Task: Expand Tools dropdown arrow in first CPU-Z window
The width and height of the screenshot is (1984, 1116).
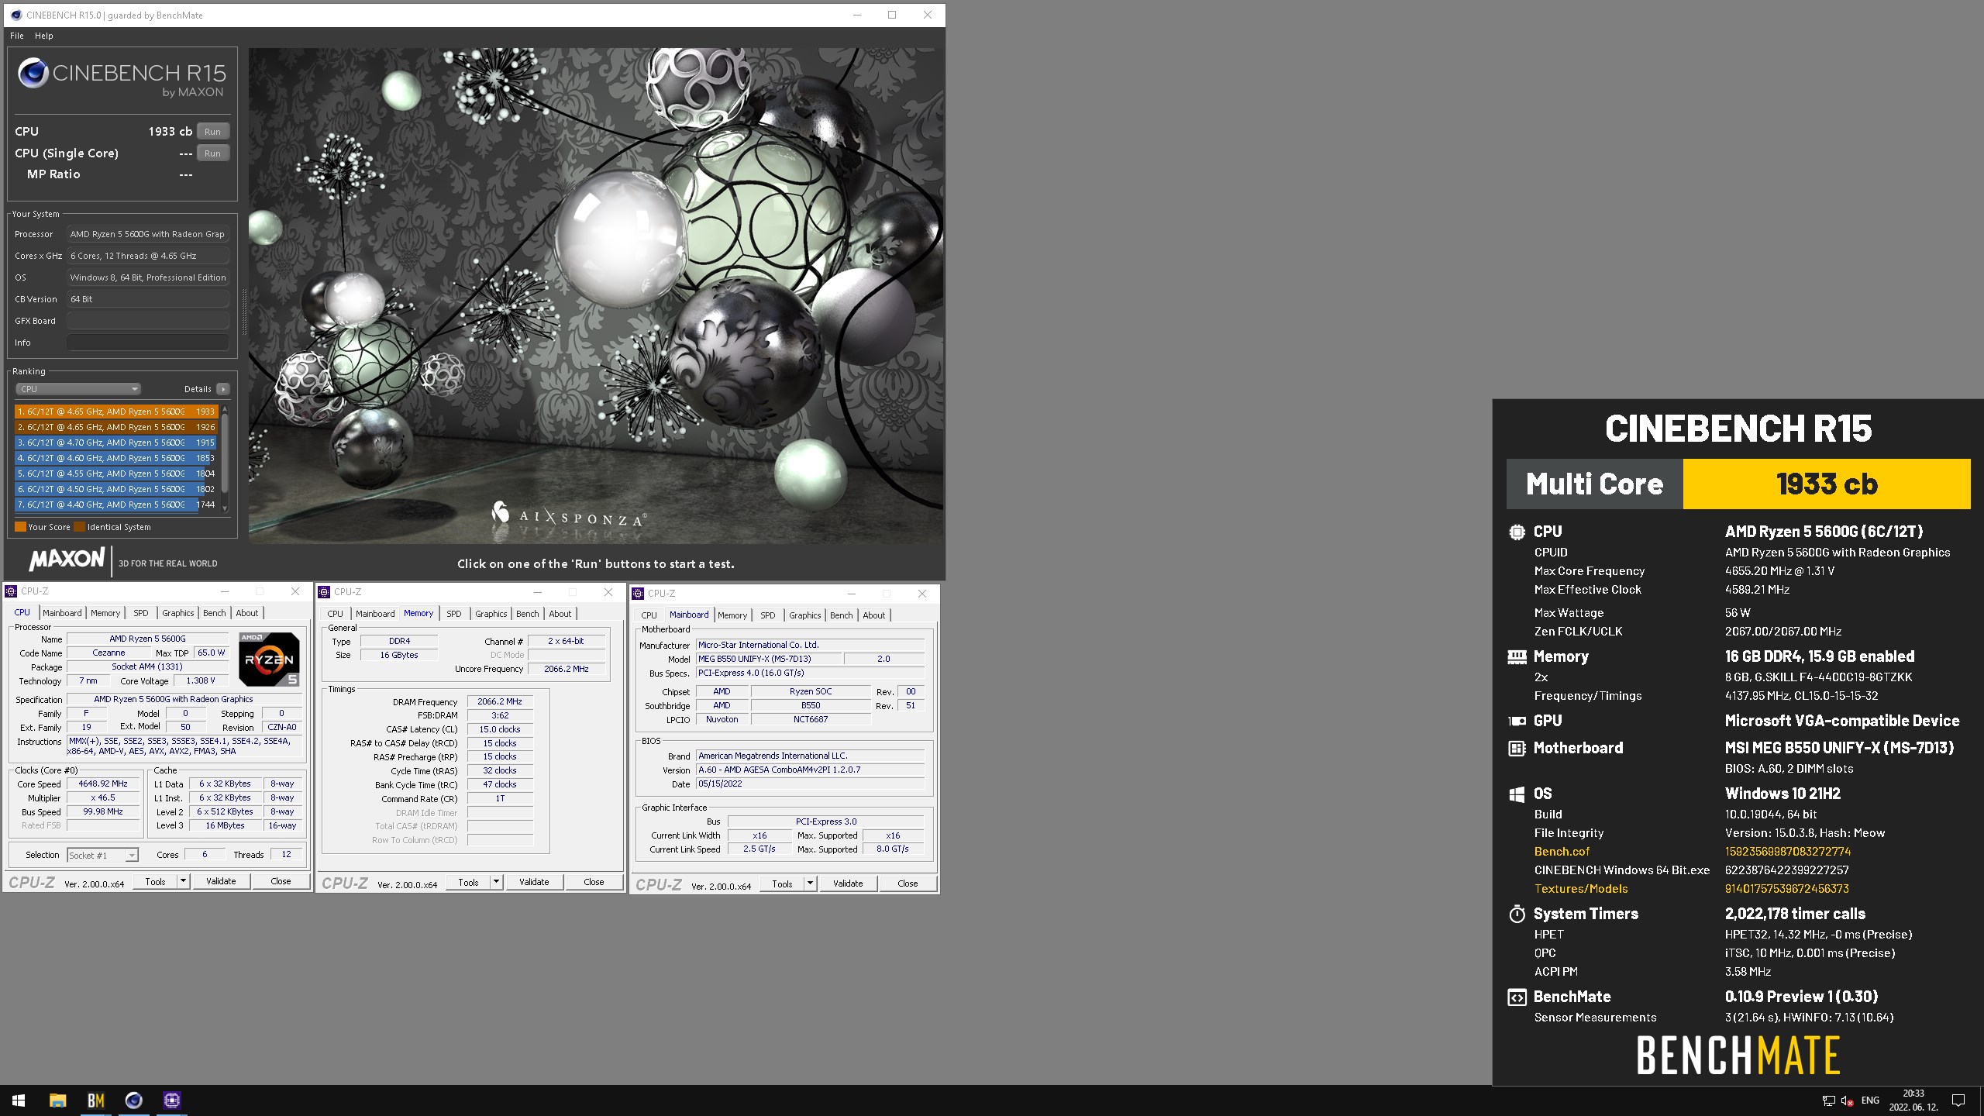Action: click(x=184, y=881)
